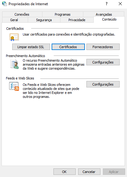
Task: Switch to the Segurança tab
Action: pyautogui.click(x=44, y=20)
